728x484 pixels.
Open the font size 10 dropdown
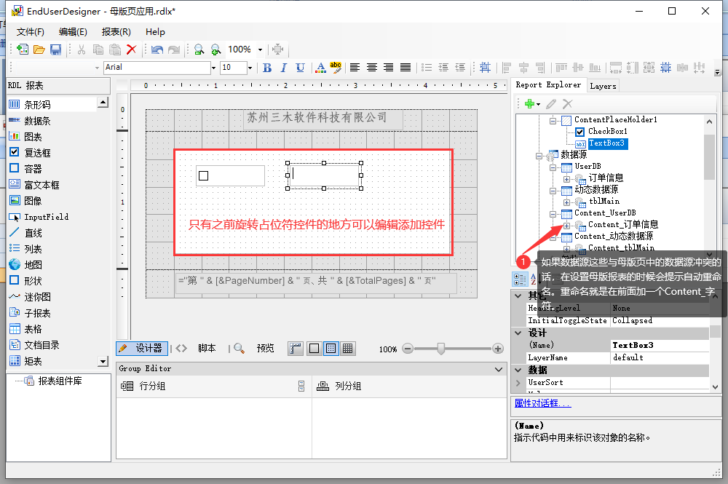point(250,68)
